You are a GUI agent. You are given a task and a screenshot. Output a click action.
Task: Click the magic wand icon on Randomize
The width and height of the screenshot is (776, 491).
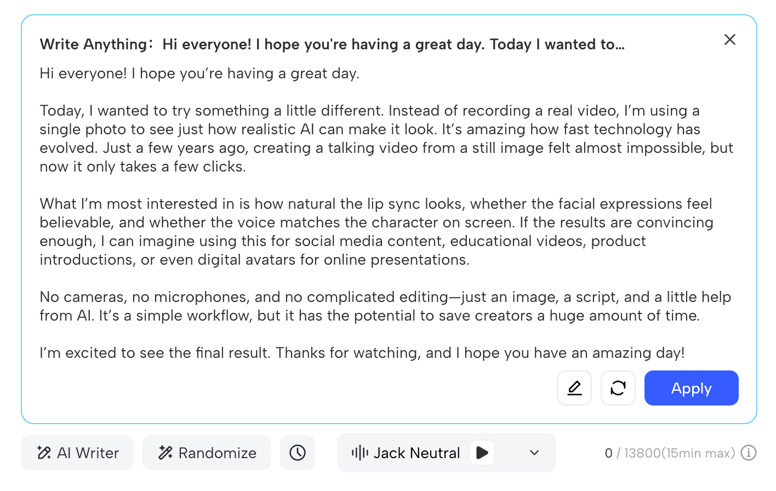tap(166, 453)
